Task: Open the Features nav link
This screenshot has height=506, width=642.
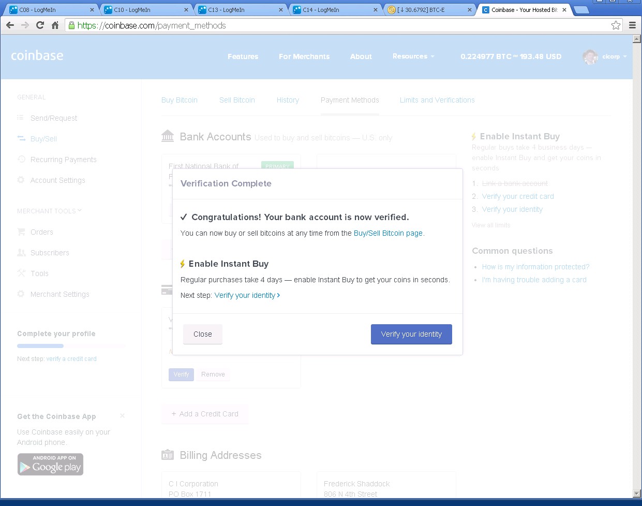Action: pyautogui.click(x=243, y=56)
